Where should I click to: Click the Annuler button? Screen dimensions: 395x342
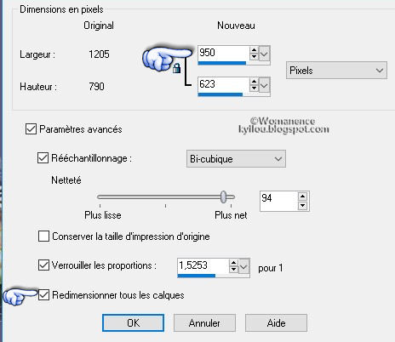click(x=204, y=322)
